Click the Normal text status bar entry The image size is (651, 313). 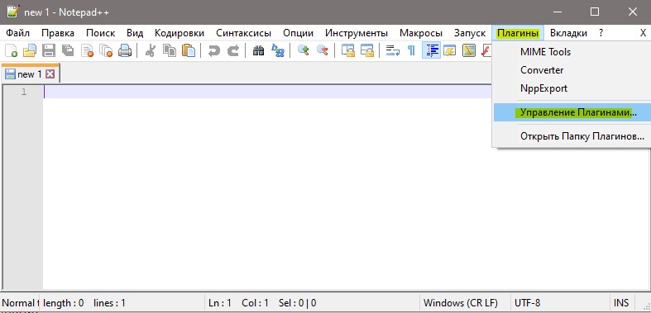point(20,303)
